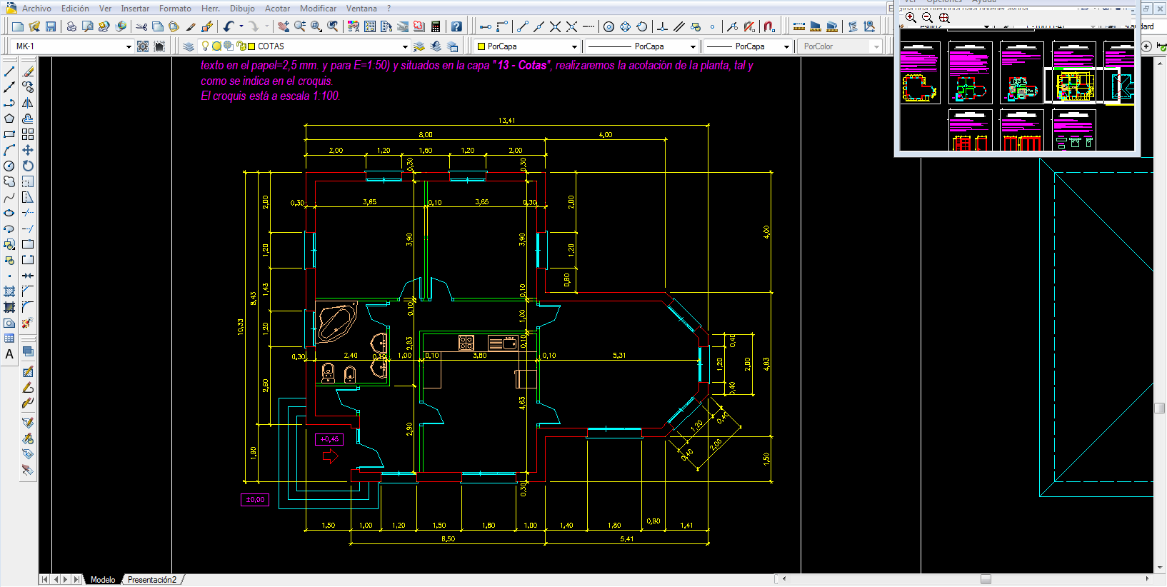1167x587 pixels.
Task: Zoom in using the aerial view magnifier
Action: [x=911, y=17]
